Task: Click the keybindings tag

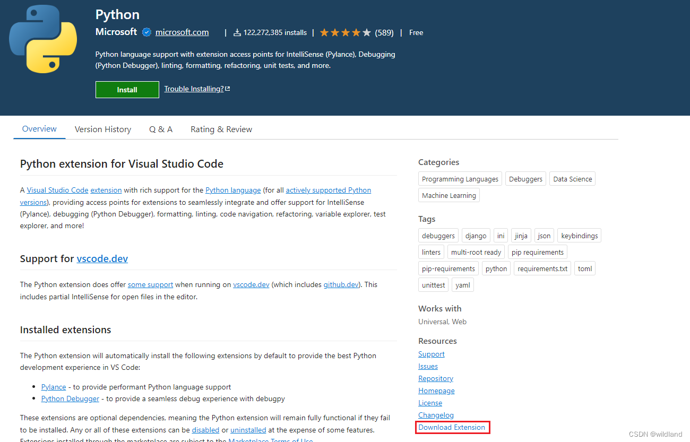Action: click(580, 236)
